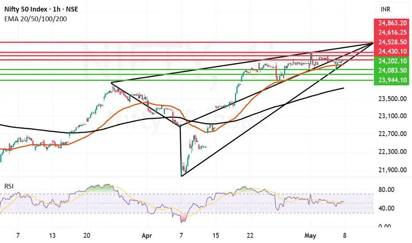This screenshot has height=243, width=412.
Task: Select the 24,528.50 red price label
Action: coord(392,42)
